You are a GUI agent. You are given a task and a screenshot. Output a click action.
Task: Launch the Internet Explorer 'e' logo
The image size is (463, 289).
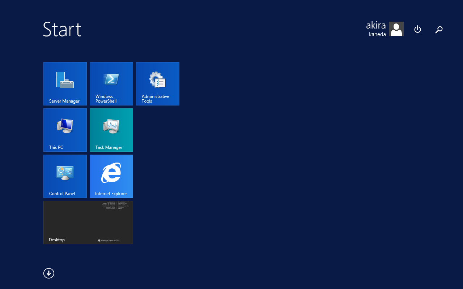pyautogui.click(x=111, y=173)
